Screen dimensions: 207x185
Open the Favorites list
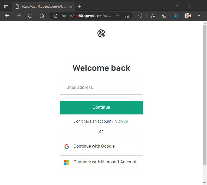[x=153, y=16]
